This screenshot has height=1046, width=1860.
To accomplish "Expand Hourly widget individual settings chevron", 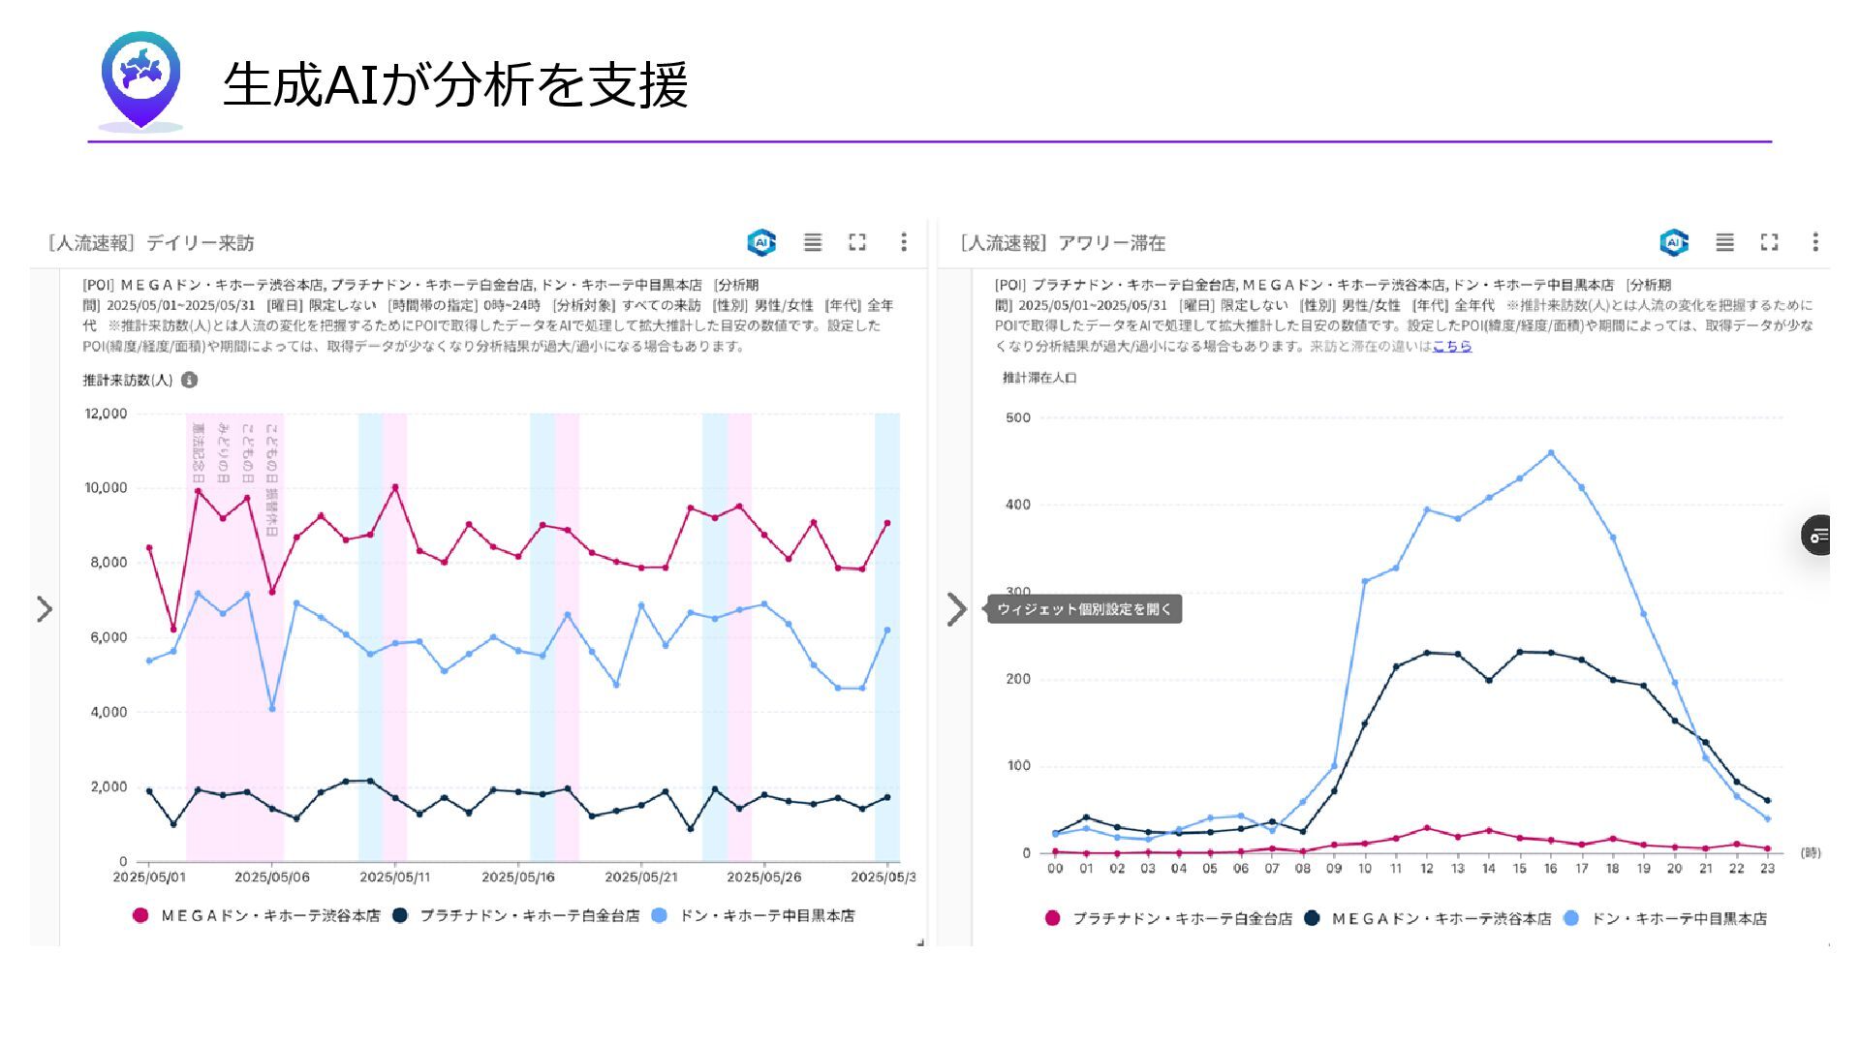I will tap(956, 609).
